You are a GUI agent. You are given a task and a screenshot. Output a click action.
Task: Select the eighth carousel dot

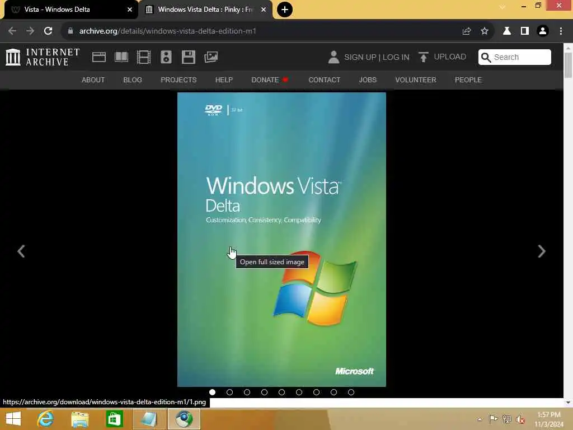(334, 392)
